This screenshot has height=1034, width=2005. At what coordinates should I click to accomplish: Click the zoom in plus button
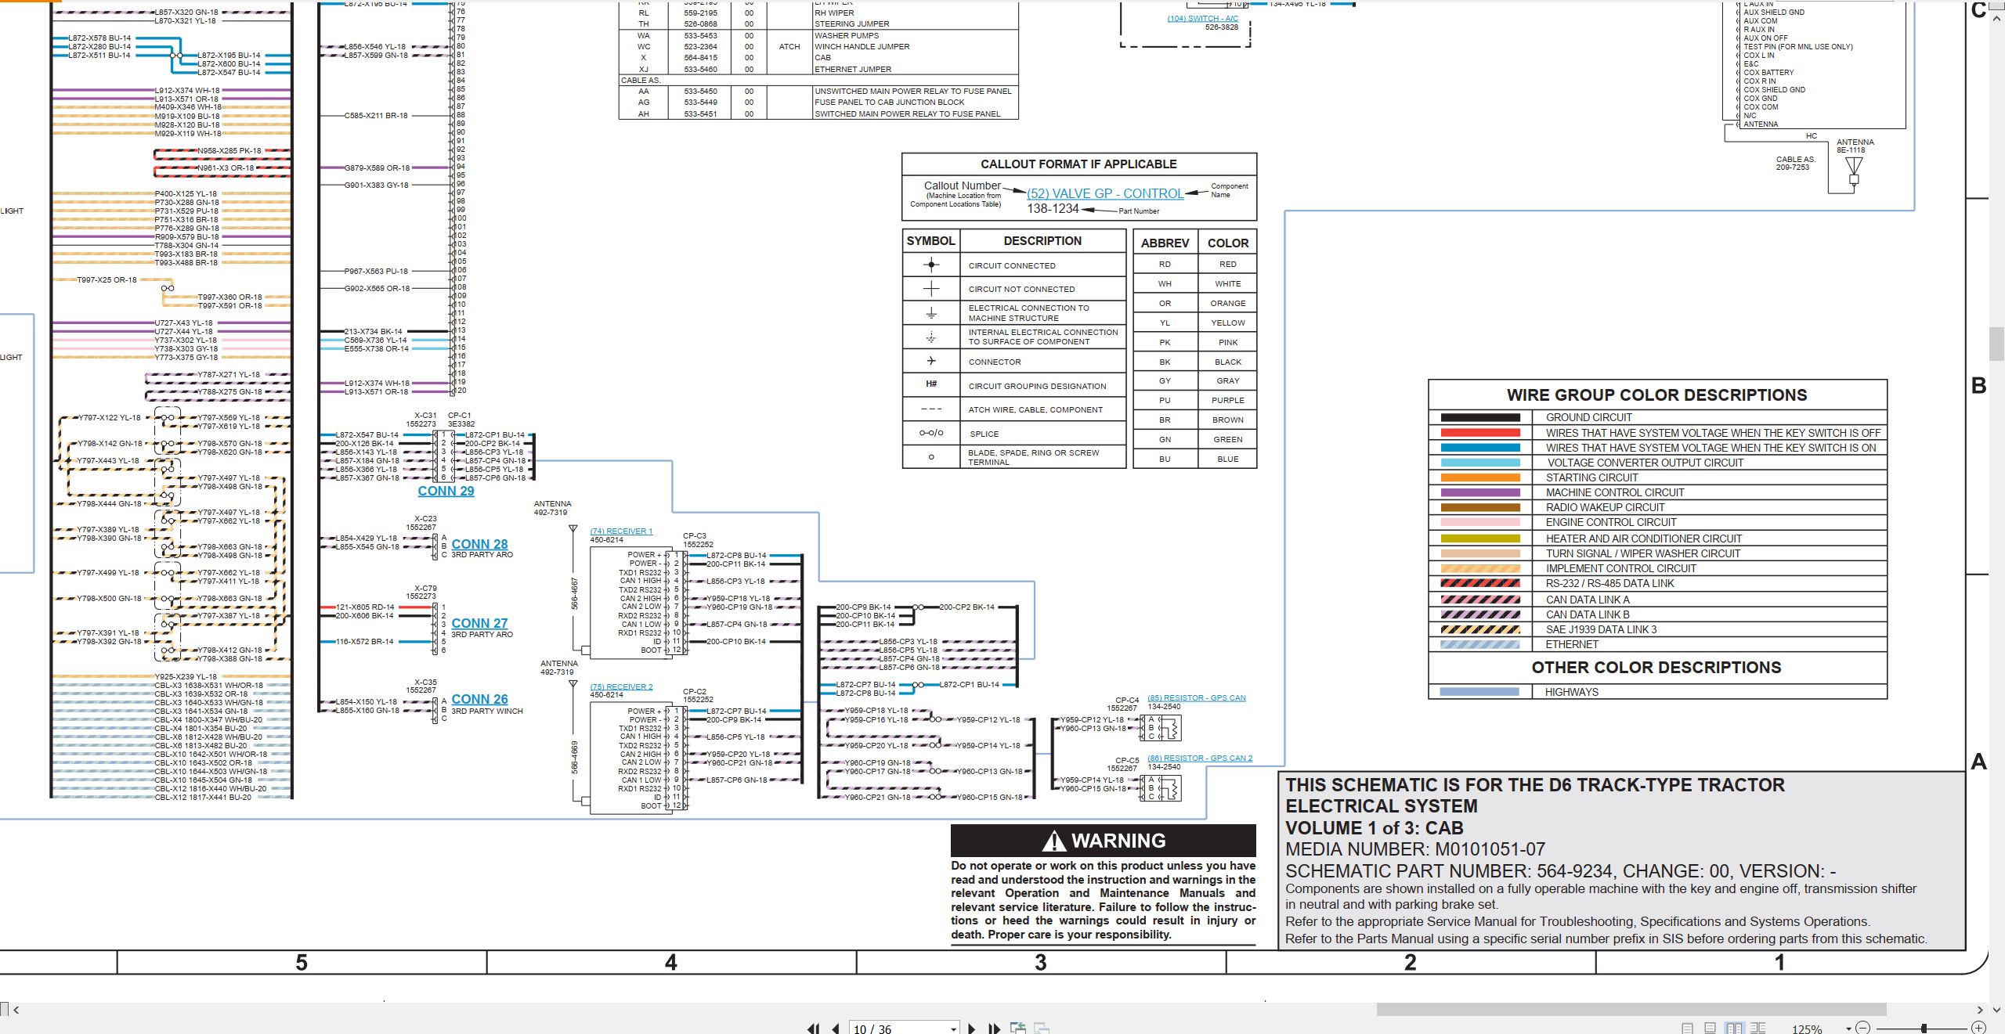[1978, 1028]
